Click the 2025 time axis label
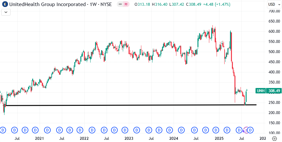 tap(219, 139)
